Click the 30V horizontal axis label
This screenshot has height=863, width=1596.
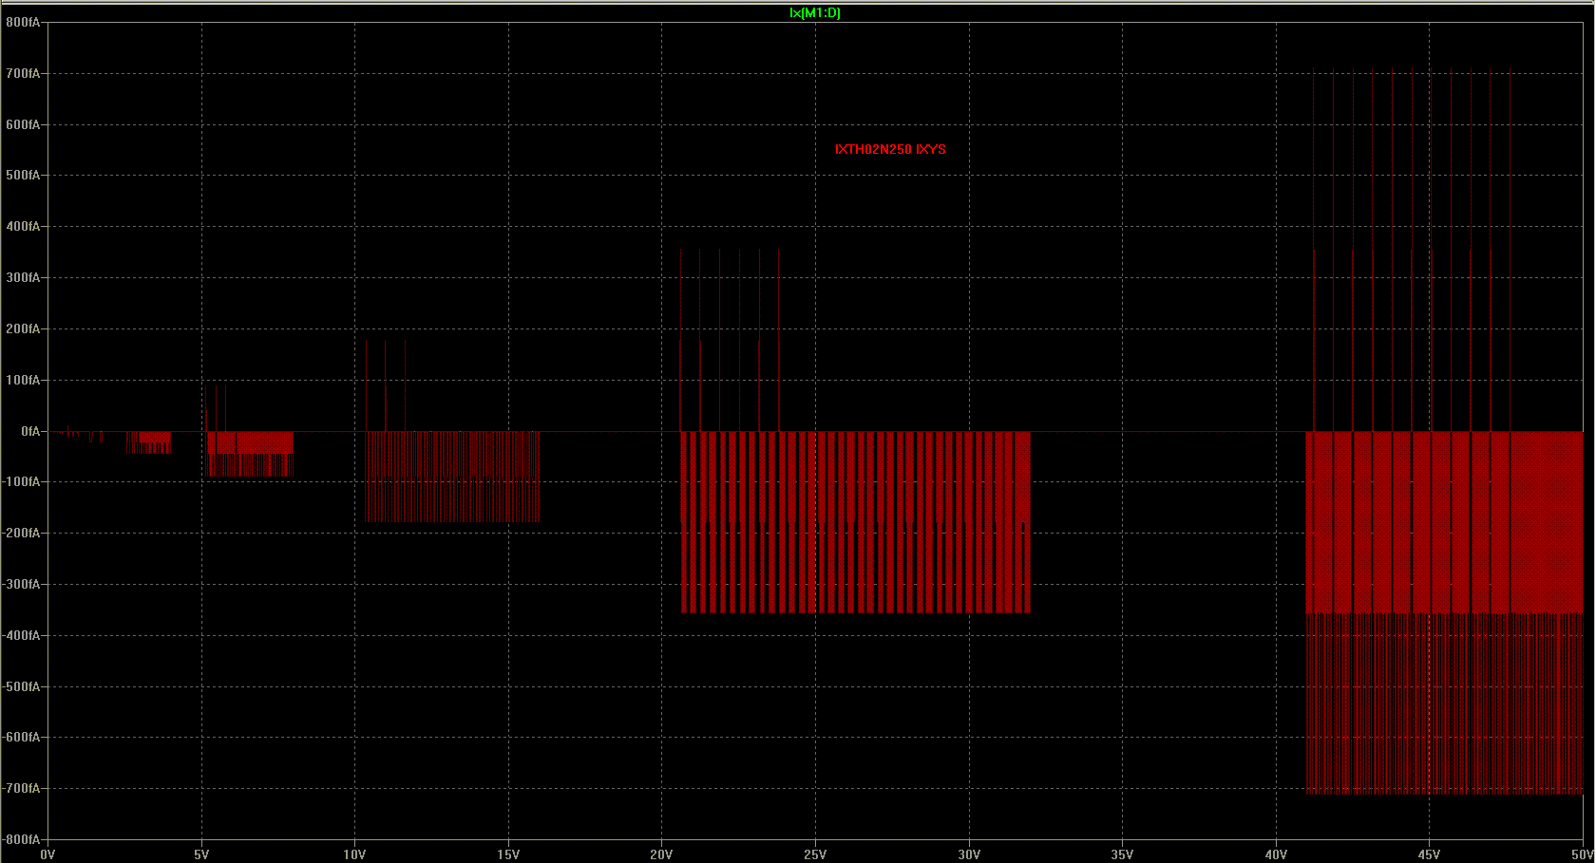click(x=969, y=854)
